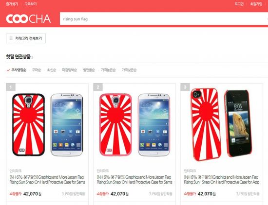Open the 회원가입 sign-up link

tap(256, 4)
